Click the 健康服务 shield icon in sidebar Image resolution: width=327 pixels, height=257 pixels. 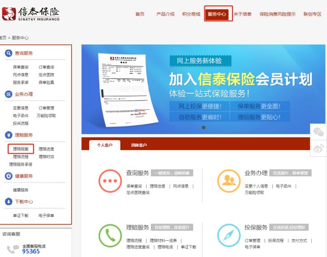click(x=9, y=176)
